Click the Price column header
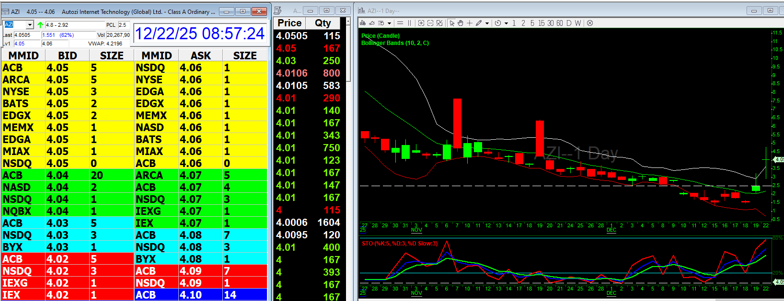 pos(290,23)
